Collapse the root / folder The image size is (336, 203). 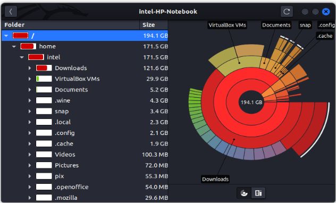tap(6, 36)
